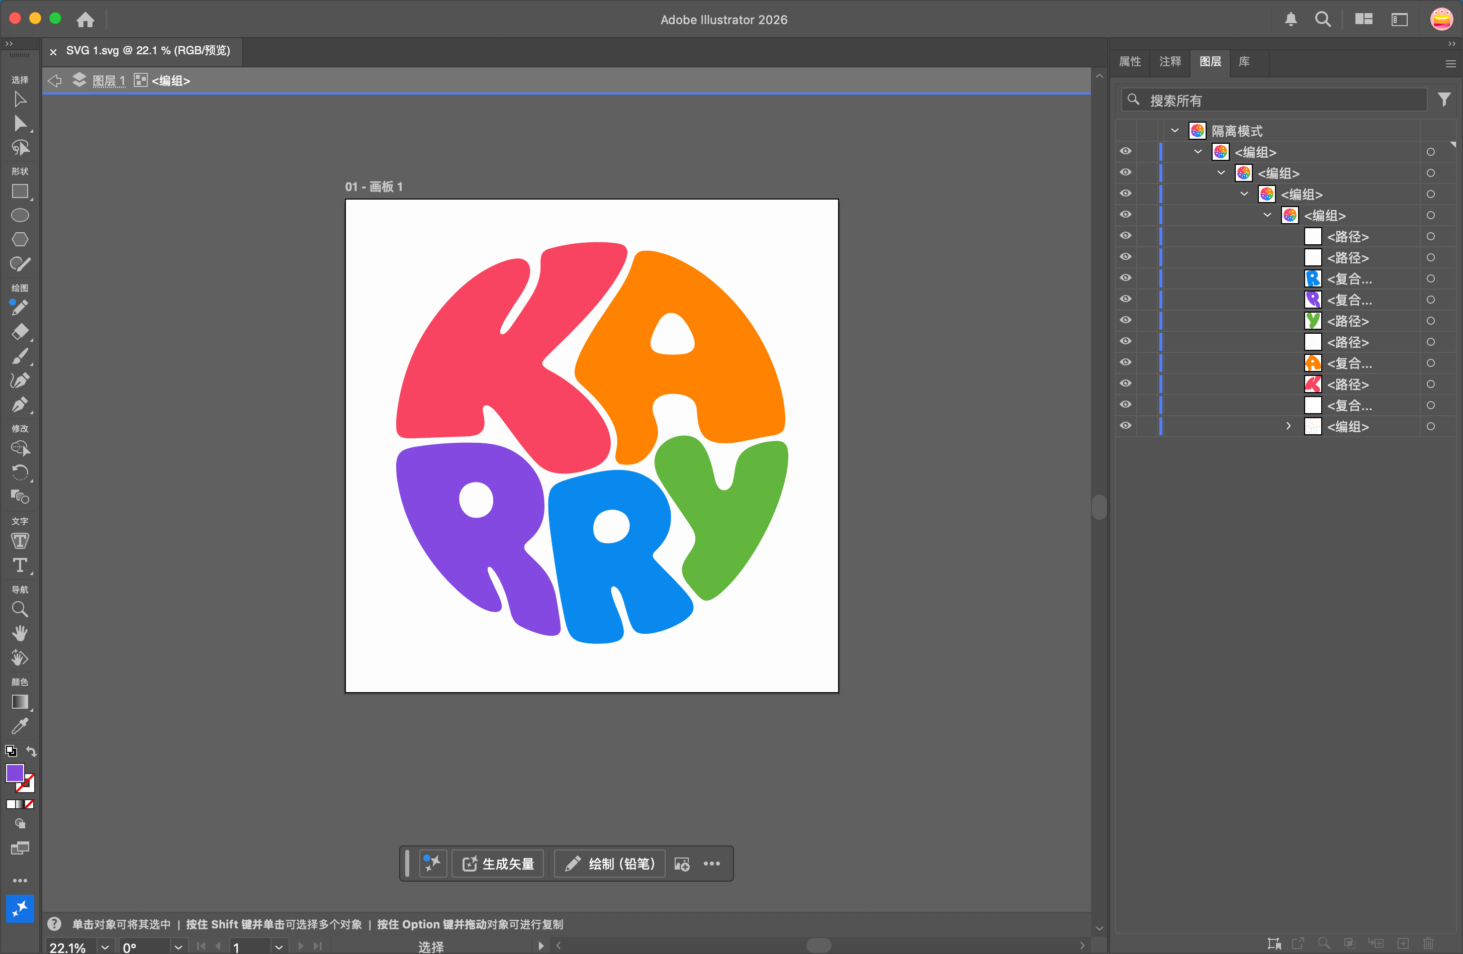Select the Type tool

20,565
